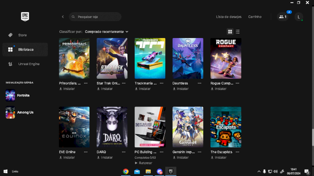Open Google Chrome from the taskbar

(126, 171)
